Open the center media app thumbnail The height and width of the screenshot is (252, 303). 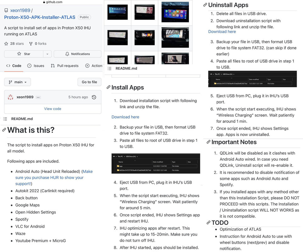(x=145, y=37)
